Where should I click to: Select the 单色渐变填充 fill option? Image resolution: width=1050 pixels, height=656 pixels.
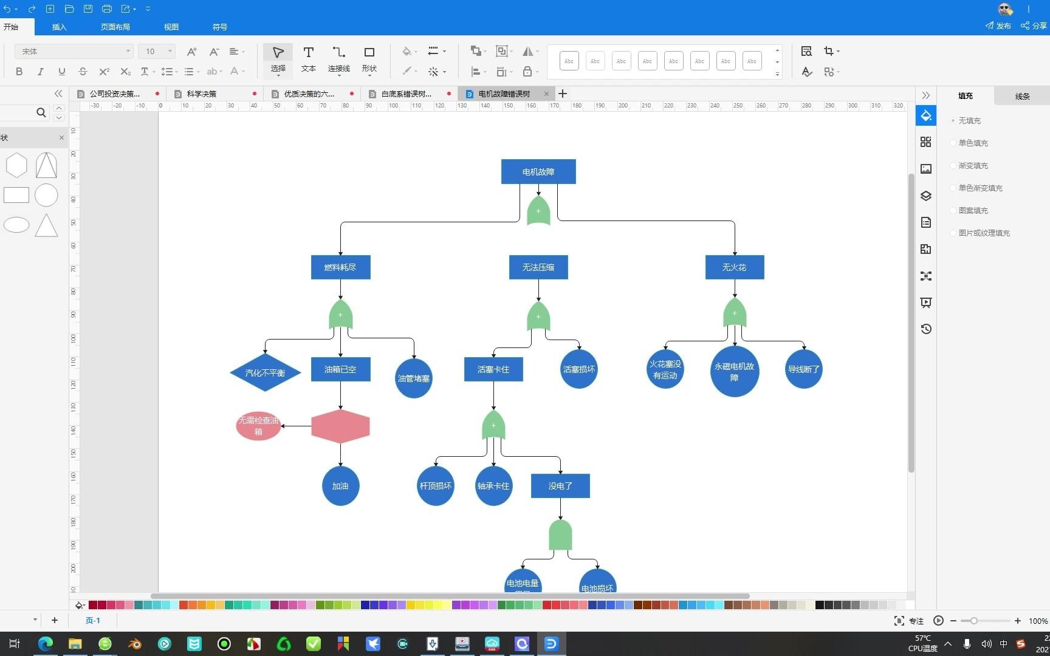tap(976, 188)
